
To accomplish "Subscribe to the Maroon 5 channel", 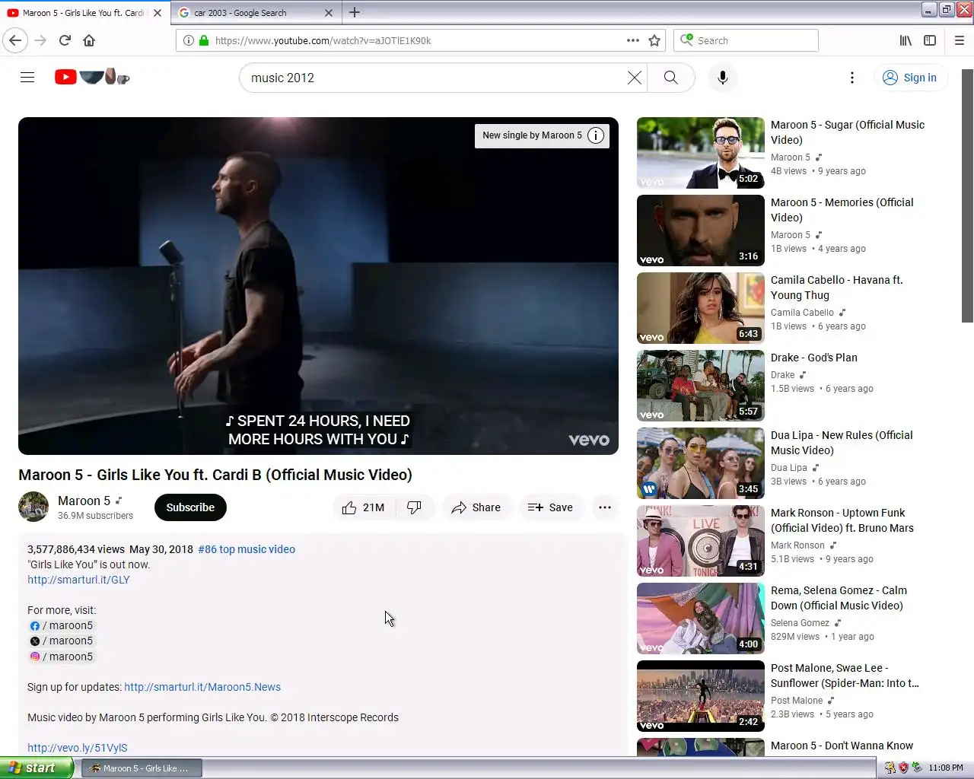I will pyautogui.click(x=190, y=507).
